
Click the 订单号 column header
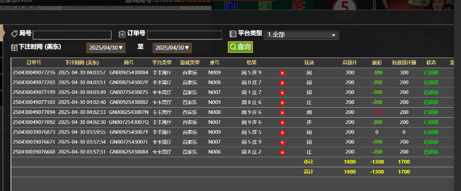(34, 62)
